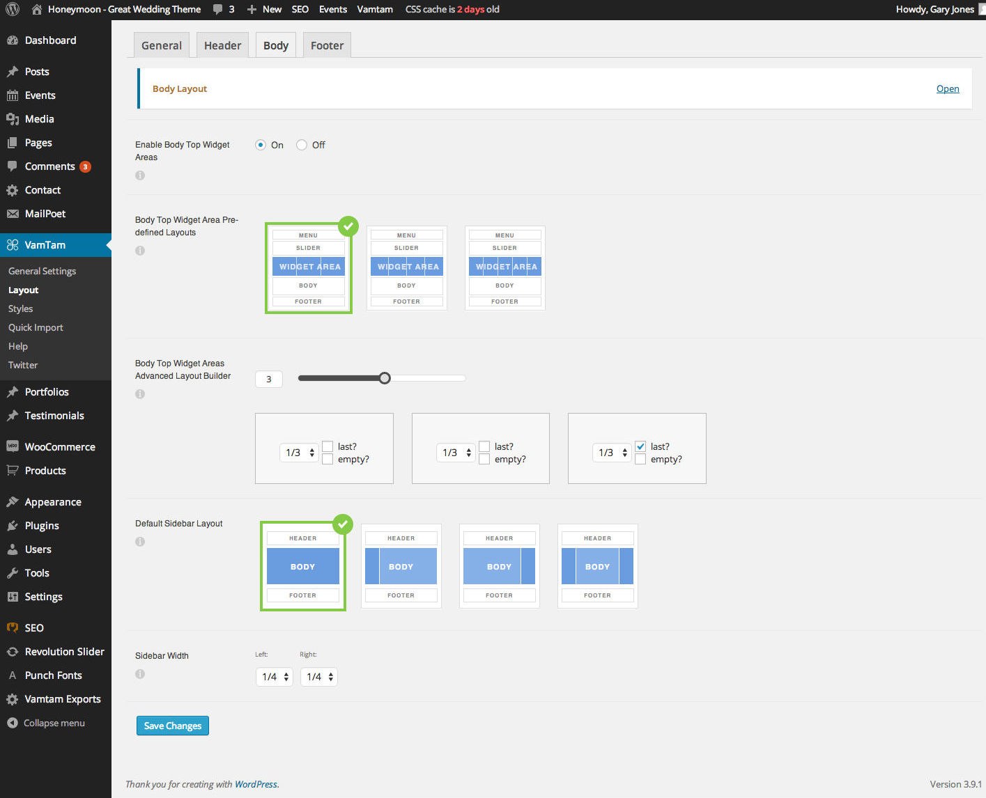Click the WordPress logo in admin bar
The width and height of the screenshot is (986, 798).
13,9
